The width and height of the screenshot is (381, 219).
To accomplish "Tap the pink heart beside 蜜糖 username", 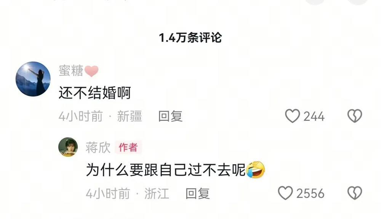I will pos(91,71).
